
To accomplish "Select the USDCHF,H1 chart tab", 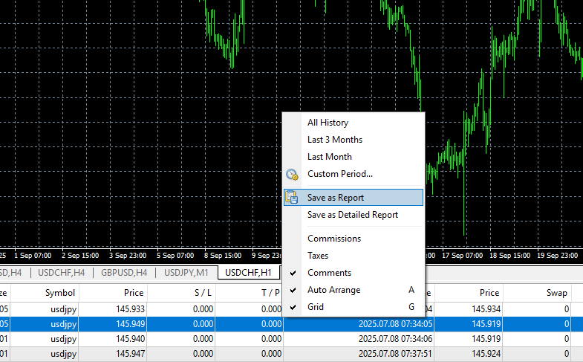I will click(248, 273).
